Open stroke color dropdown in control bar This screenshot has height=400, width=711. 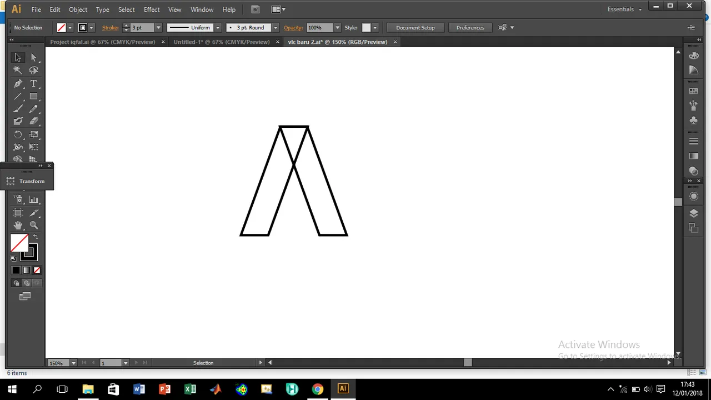[91, 28]
